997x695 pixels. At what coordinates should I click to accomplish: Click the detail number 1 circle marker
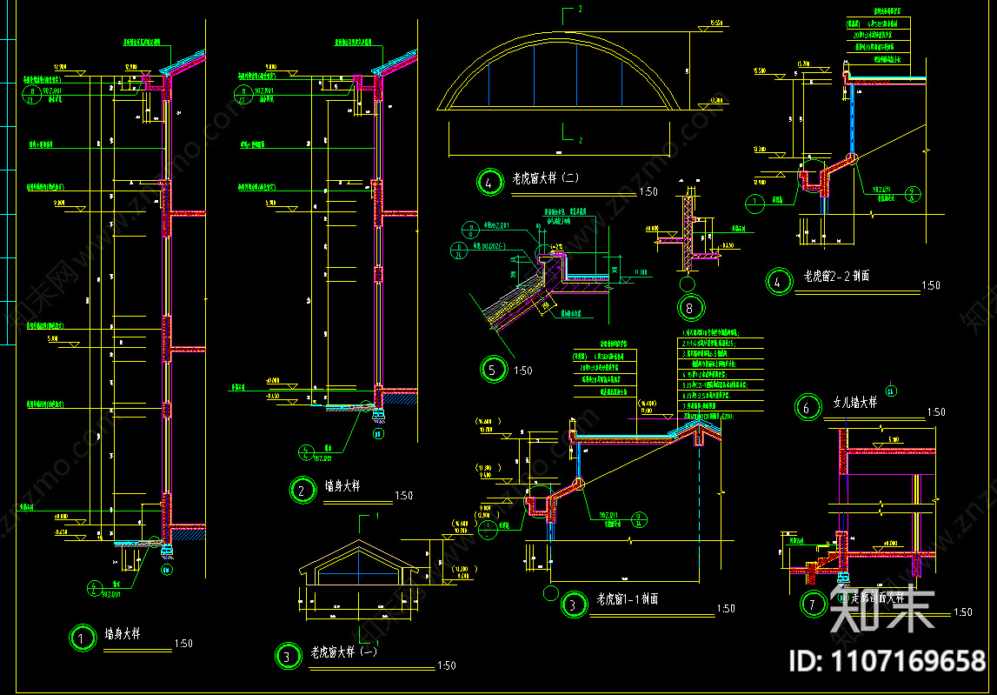(81, 638)
